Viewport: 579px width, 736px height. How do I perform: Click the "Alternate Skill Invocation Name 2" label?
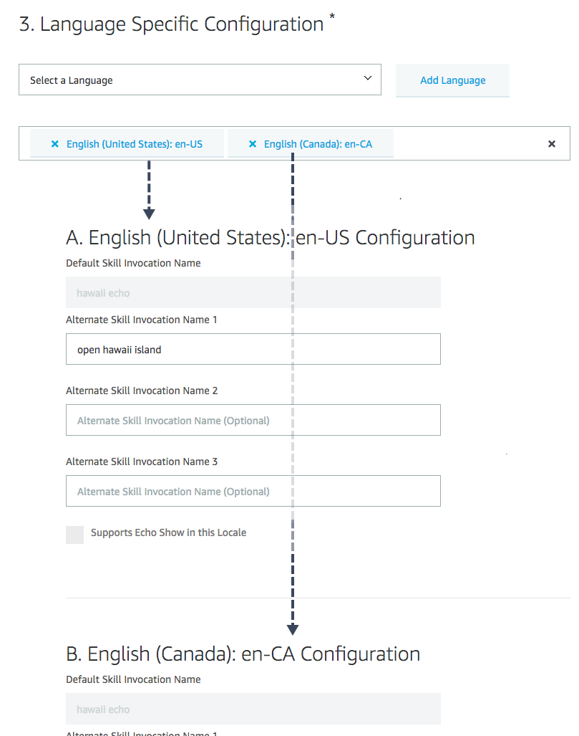[x=142, y=391]
